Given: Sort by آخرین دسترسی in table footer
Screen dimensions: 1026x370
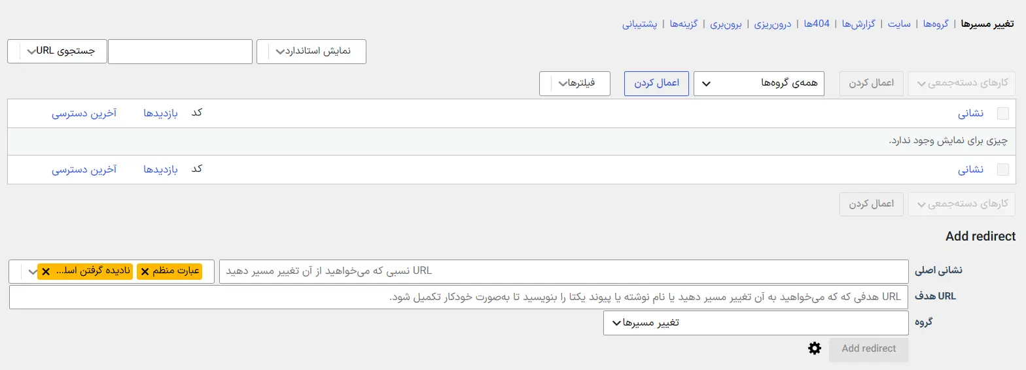Looking at the screenshot, I should [84, 169].
